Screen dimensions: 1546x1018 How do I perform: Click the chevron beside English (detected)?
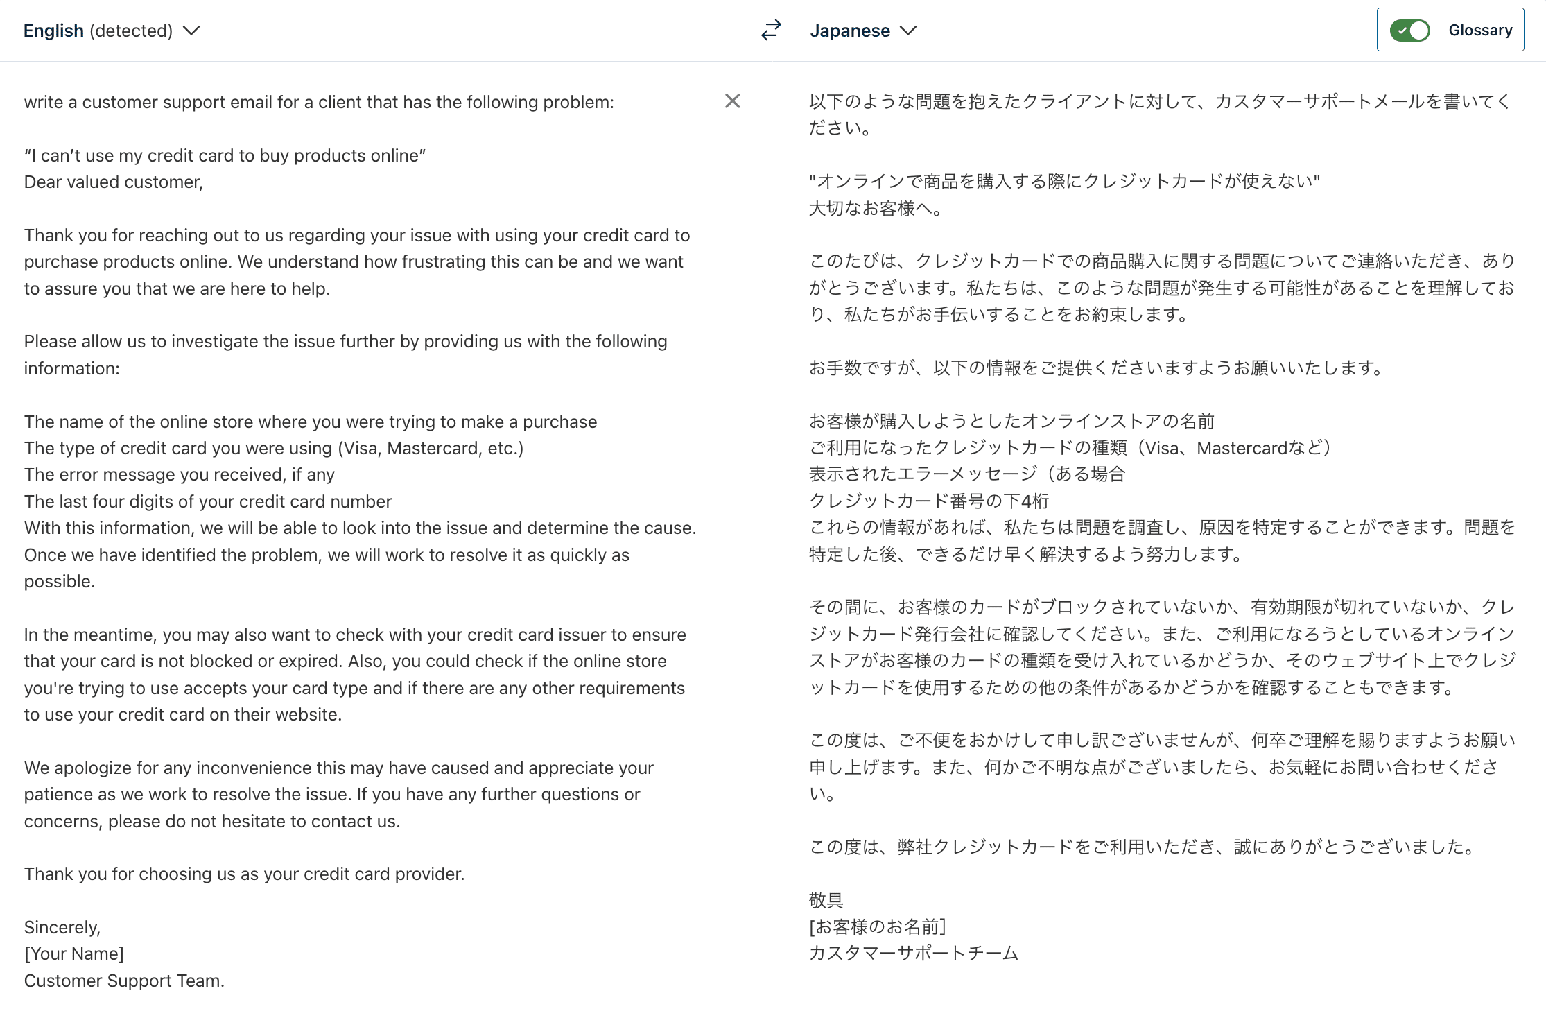pyautogui.click(x=191, y=31)
